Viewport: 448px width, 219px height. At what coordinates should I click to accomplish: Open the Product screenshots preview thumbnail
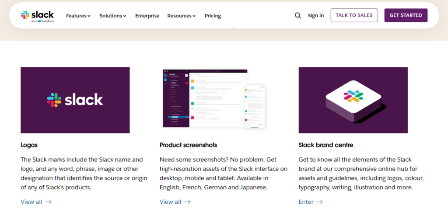point(214,99)
